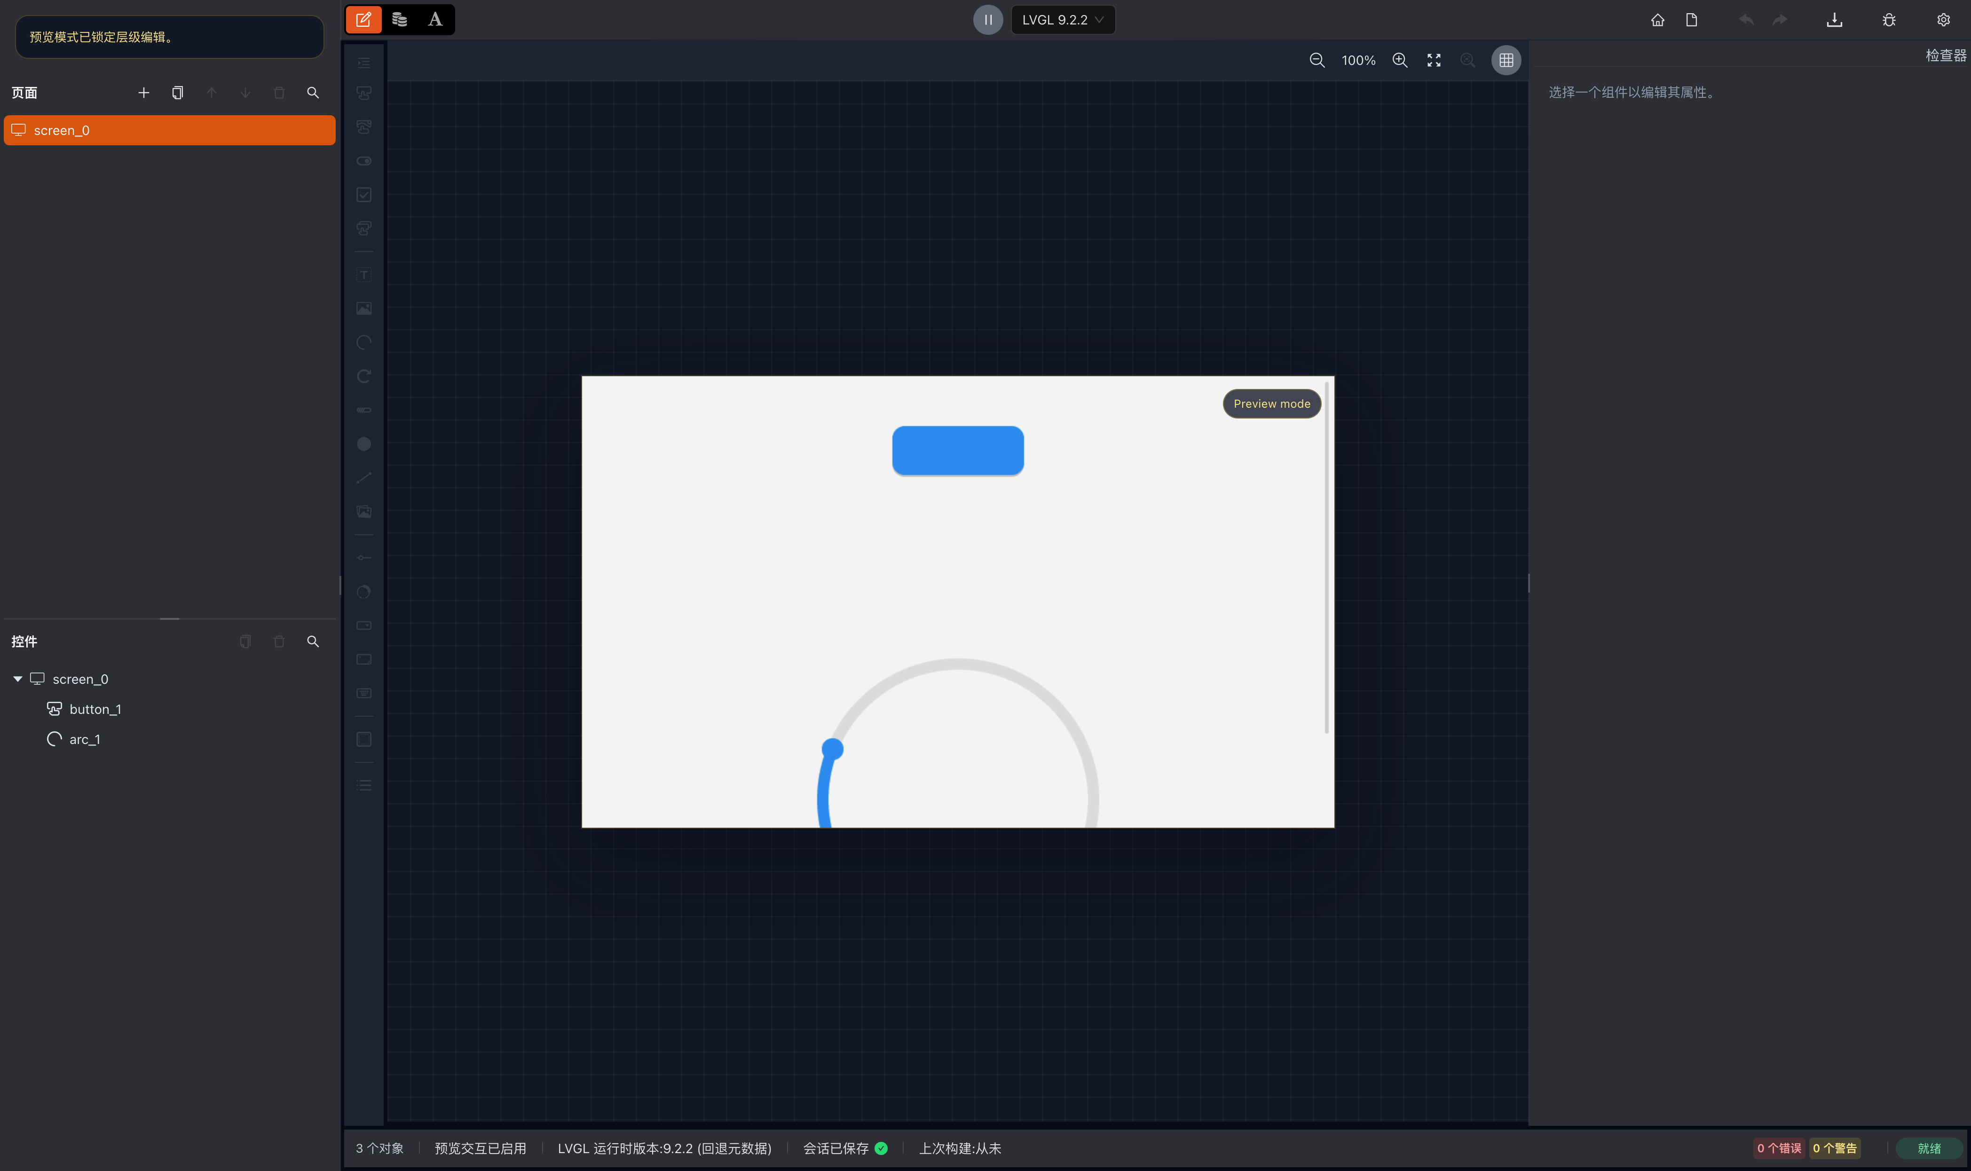Click the dimmed zoom reset magnifier icon
The width and height of the screenshot is (1971, 1171).
[x=1468, y=60]
